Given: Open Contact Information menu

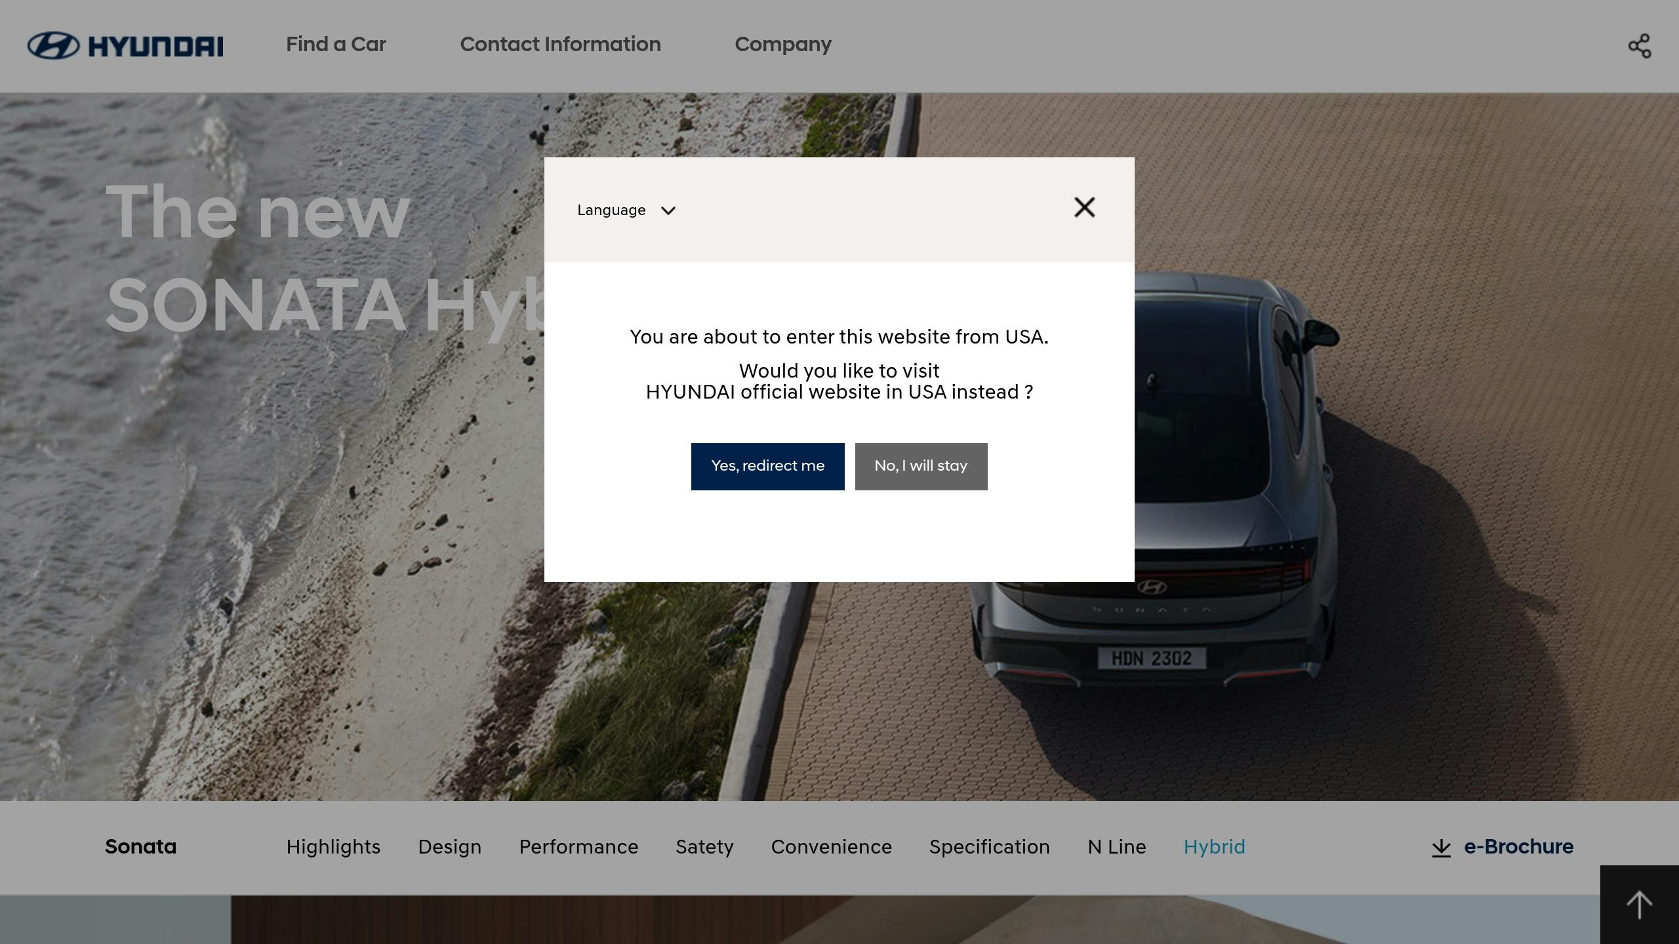Looking at the screenshot, I should coord(561,45).
